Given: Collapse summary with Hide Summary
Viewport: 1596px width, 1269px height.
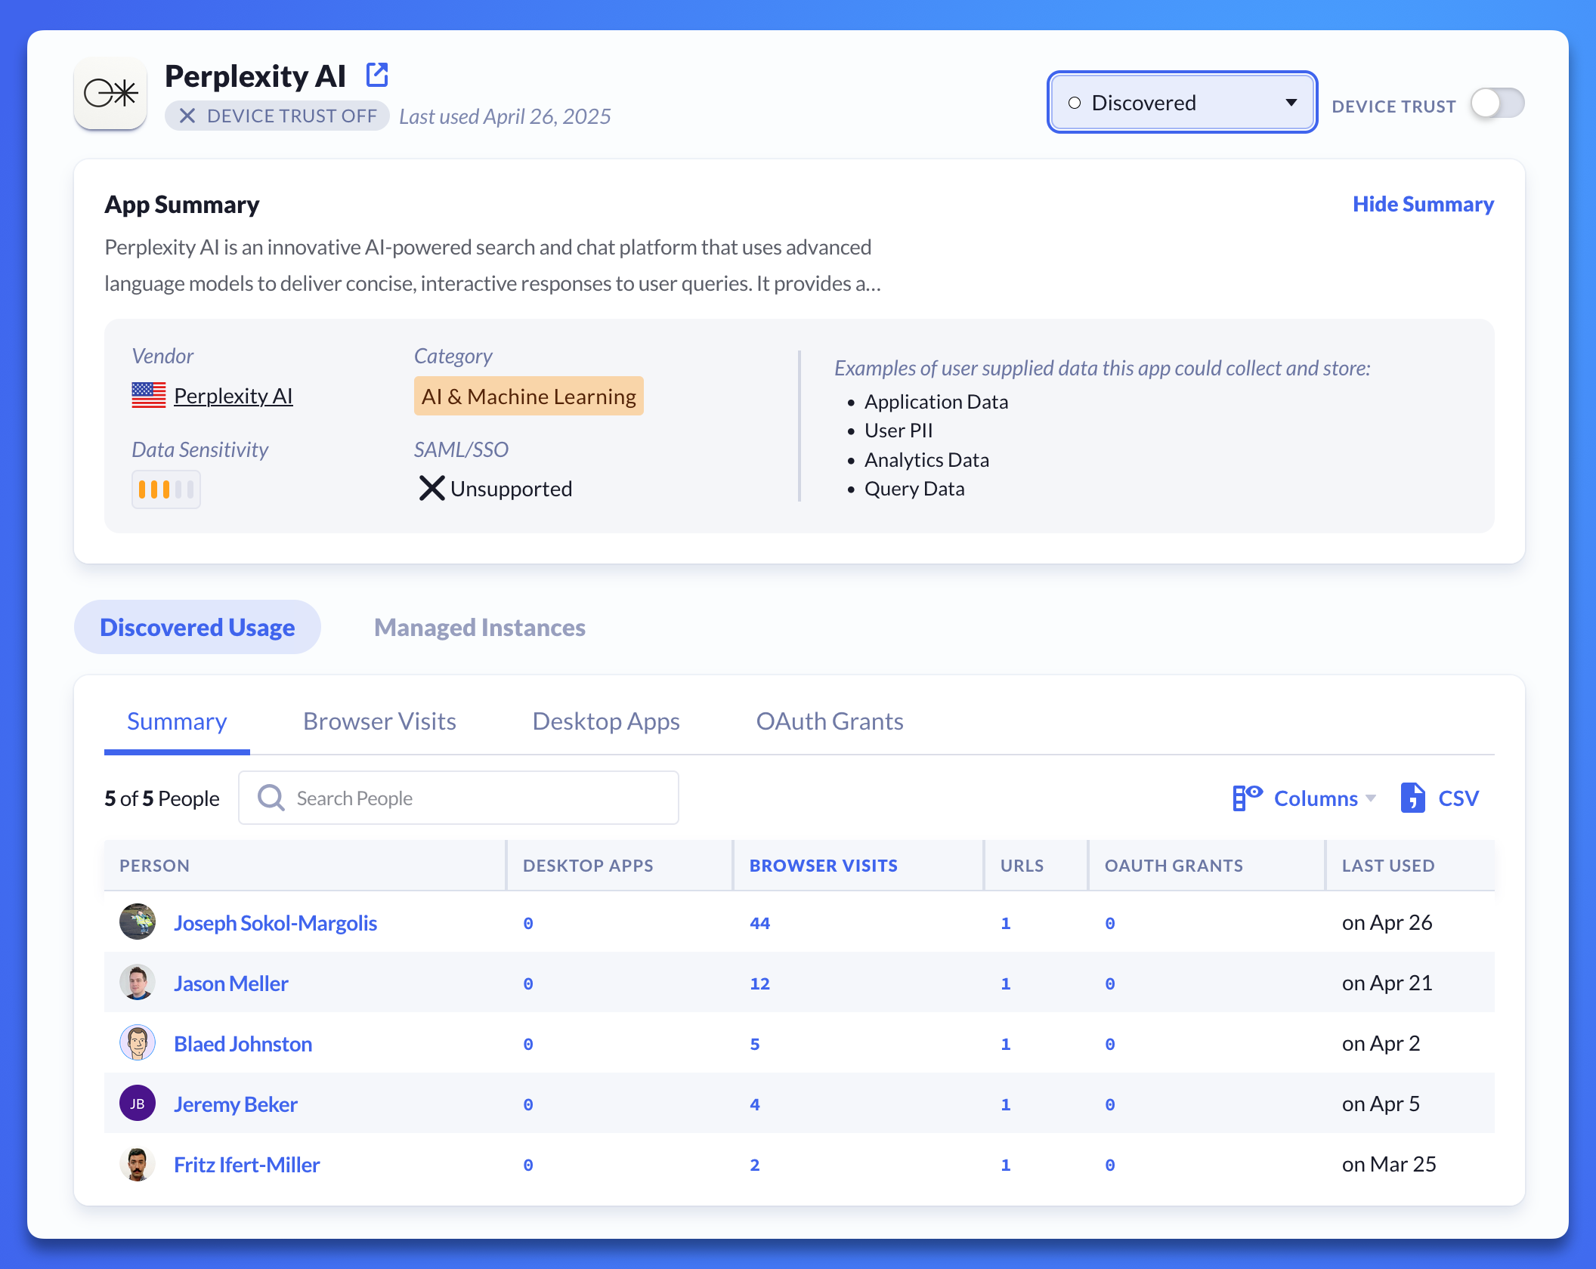Looking at the screenshot, I should click(1422, 204).
